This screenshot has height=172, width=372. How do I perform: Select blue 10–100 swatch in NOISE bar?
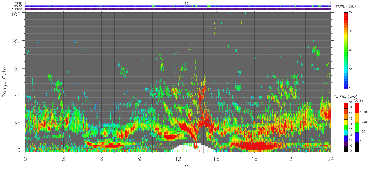pos(357,137)
